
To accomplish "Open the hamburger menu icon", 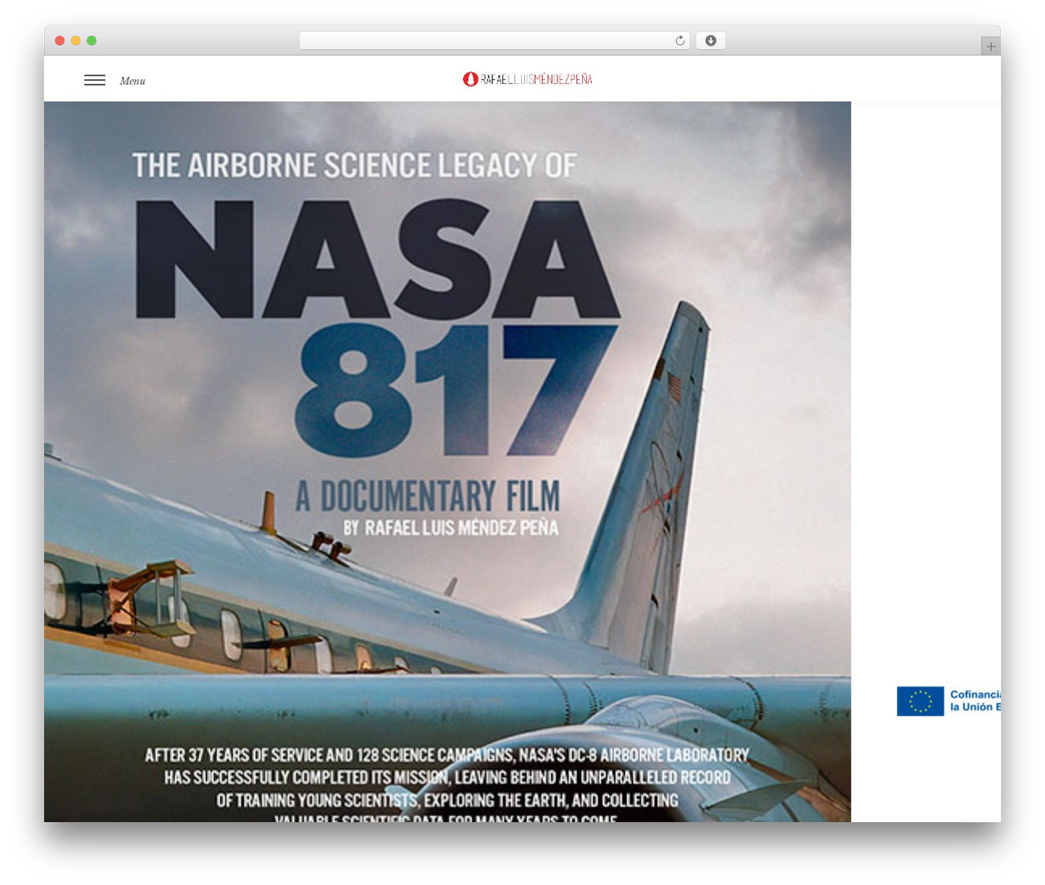I will tap(95, 80).
